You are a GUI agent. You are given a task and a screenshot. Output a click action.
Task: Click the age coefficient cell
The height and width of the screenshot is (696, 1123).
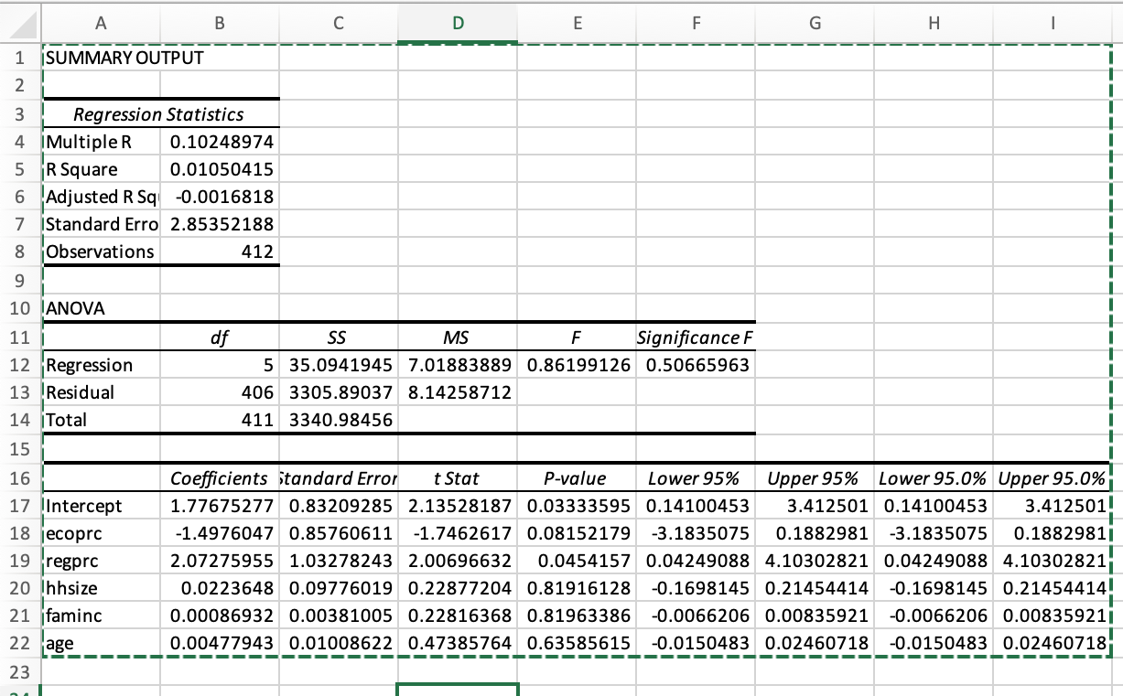(x=219, y=643)
